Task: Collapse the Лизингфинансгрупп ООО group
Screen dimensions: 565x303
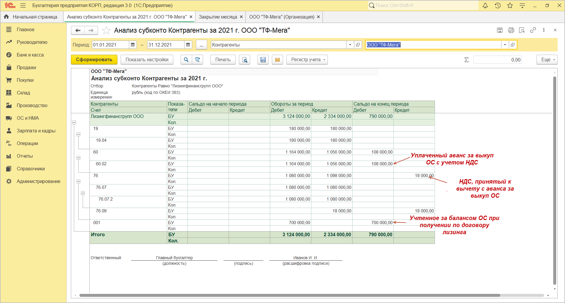Action: click(x=74, y=122)
